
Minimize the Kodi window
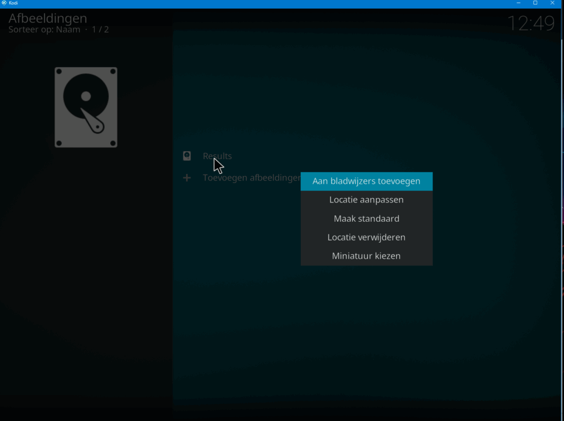tap(518, 3)
